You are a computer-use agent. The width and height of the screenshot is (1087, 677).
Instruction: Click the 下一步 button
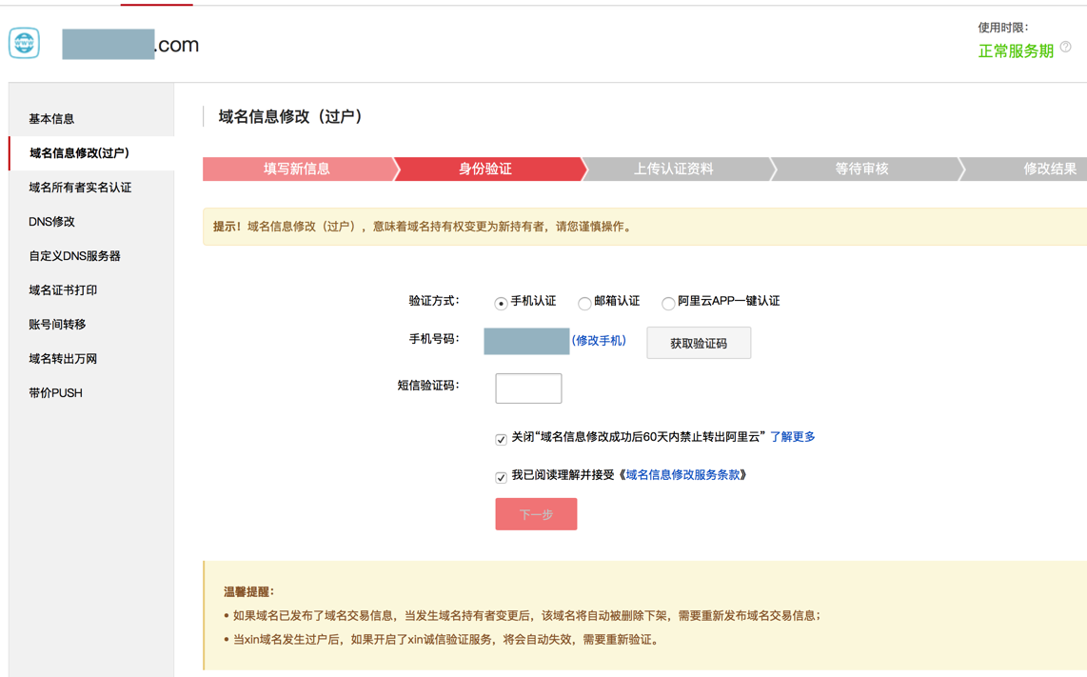point(536,514)
